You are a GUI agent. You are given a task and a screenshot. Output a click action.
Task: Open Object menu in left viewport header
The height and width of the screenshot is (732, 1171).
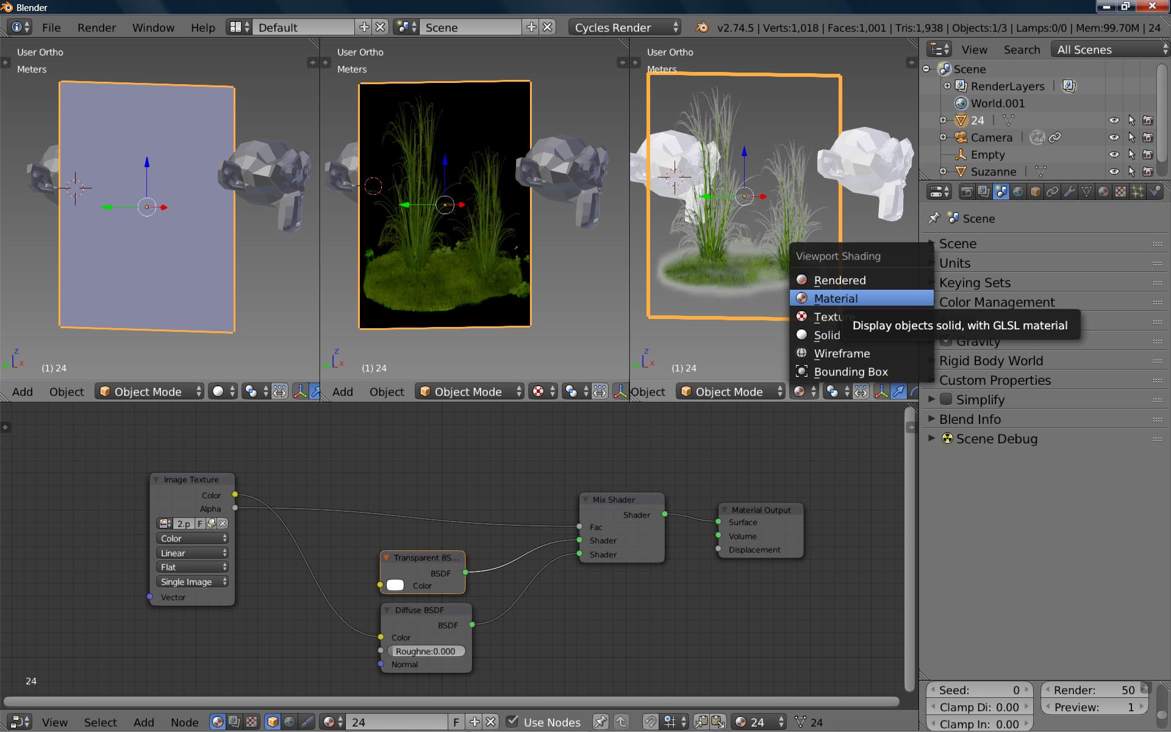tap(66, 392)
